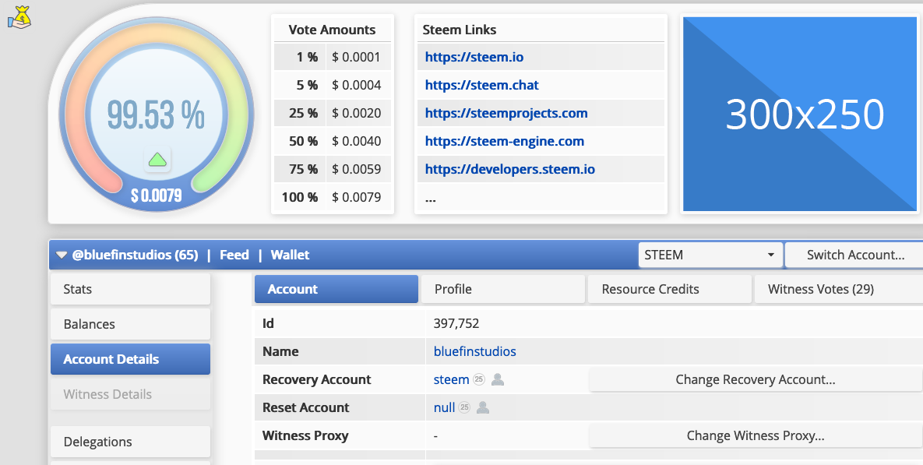Click the 5 % vote amount row
Viewport: 923px width, 465px height.
[x=333, y=85]
